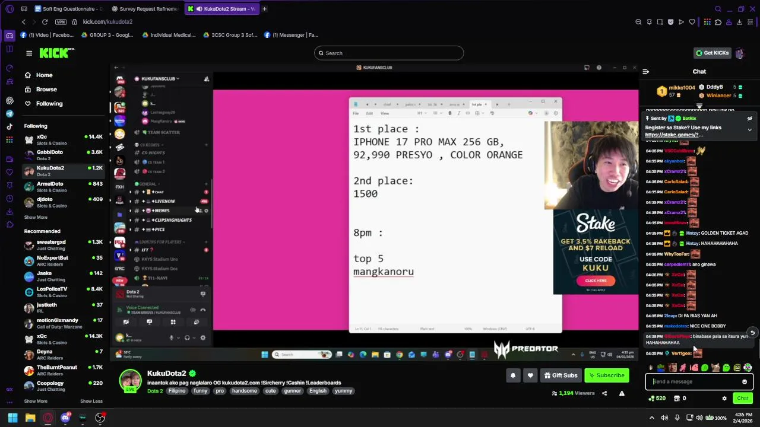The image size is (760, 427).
Task: Expand the pinned BotRix message
Action: point(749,130)
